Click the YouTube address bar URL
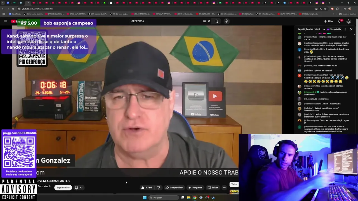358x201 pixels. pos(37,9)
